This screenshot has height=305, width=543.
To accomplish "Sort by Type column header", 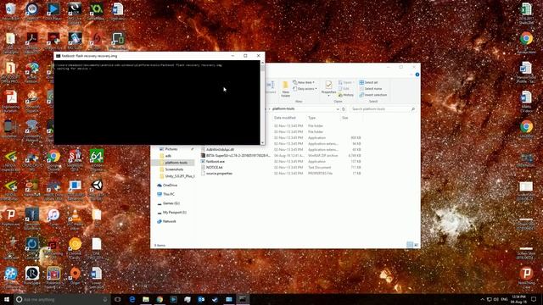I will coord(311,118).
